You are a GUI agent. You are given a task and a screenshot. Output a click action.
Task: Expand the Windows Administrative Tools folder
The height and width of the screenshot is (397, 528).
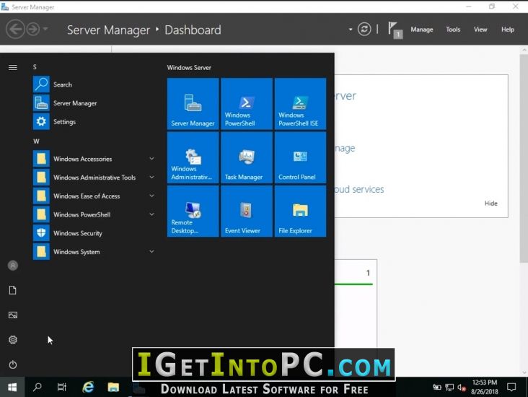click(x=94, y=177)
